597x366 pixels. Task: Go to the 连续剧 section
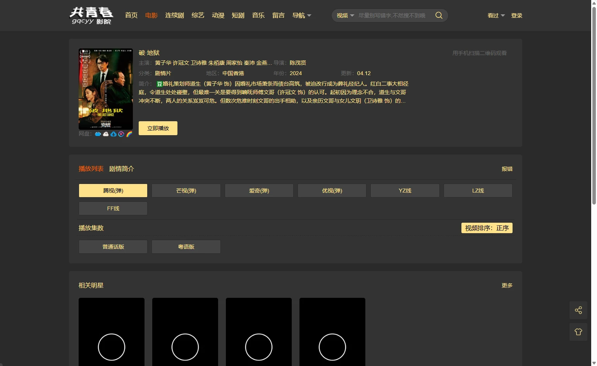pos(174,15)
